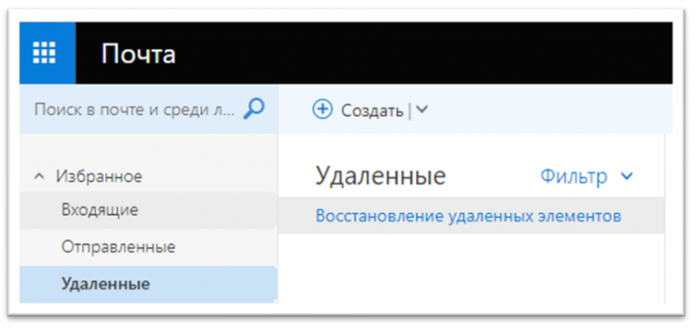Expand the Фильтр chevron arrow

pyautogui.click(x=626, y=177)
